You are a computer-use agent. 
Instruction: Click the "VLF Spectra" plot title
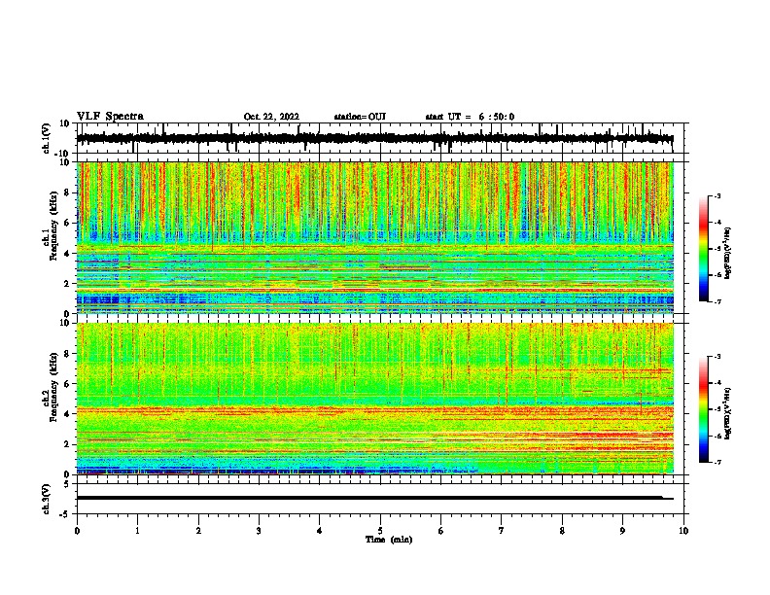pos(110,117)
